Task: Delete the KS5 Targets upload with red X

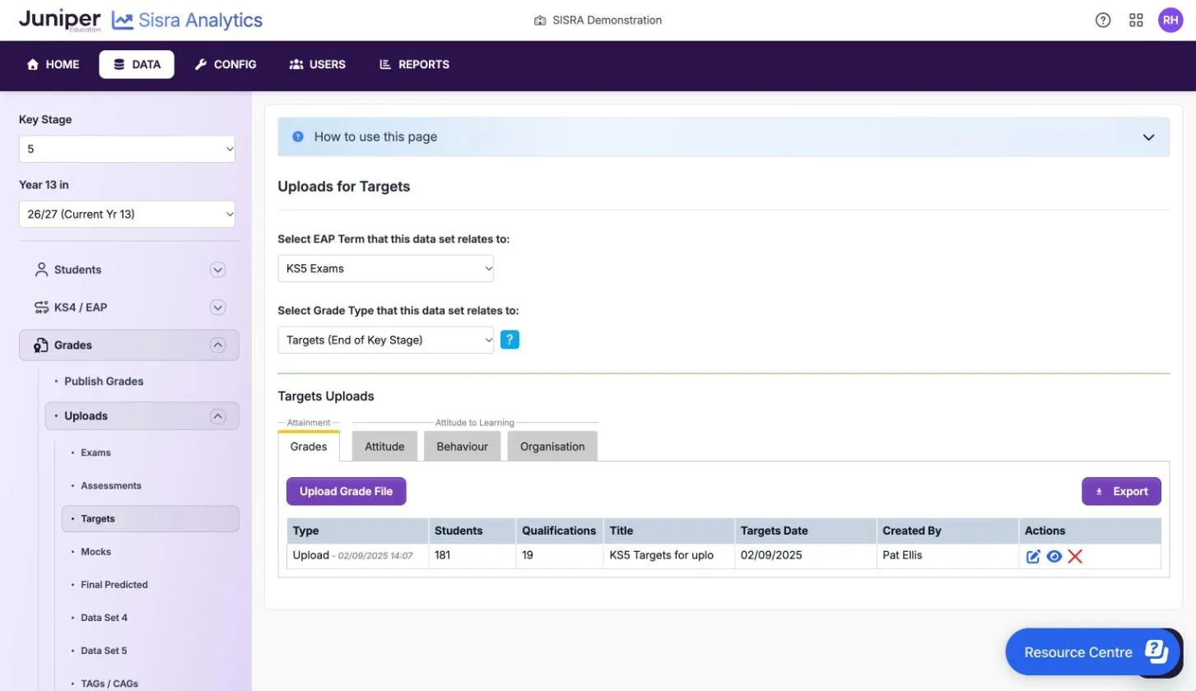Action: [x=1075, y=556]
